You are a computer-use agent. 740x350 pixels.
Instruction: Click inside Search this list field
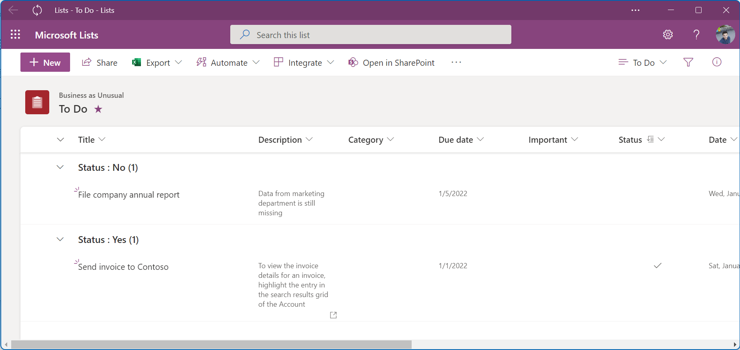(x=371, y=34)
